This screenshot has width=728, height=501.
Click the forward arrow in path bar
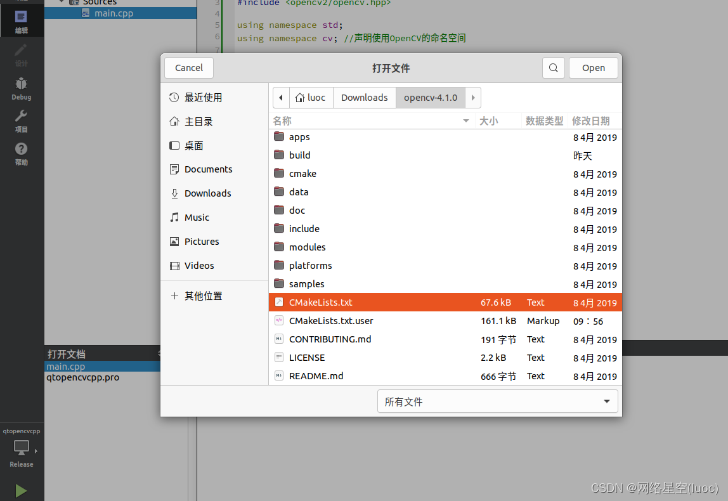[473, 98]
